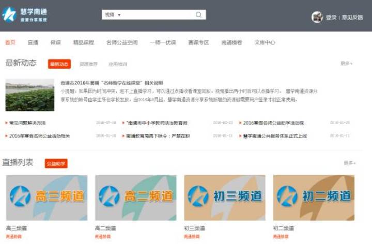Open the 南通教育局再下铁令 news item
Screen dimensions: 372x245
pyautogui.click(x=158, y=136)
